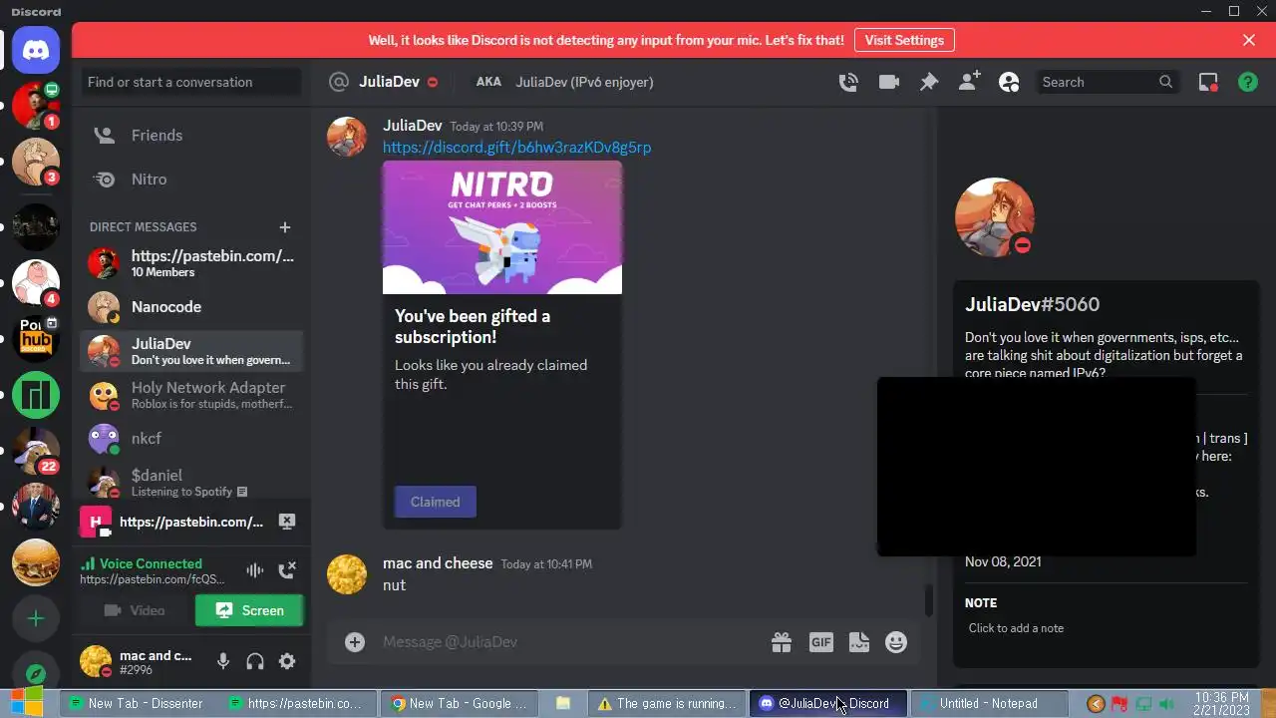Attach a file with the plus button
This screenshot has height=718, width=1276.
click(355, 642)
